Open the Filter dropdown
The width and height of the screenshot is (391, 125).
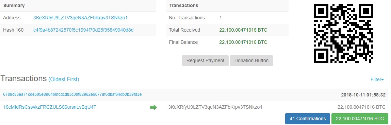(x=377, y=80)
